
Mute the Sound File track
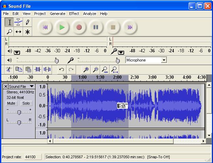point(11,103)
